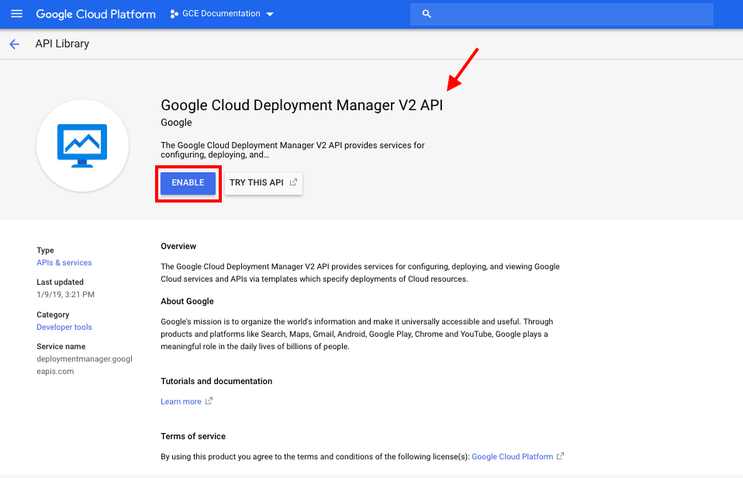Click the ENABLE button
Image resolution: width=743 pixels, height=478 pixels.
(188, 183)
